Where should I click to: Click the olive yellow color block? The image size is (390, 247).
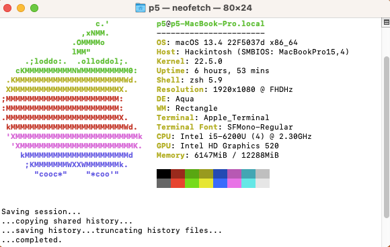(206, 174)
